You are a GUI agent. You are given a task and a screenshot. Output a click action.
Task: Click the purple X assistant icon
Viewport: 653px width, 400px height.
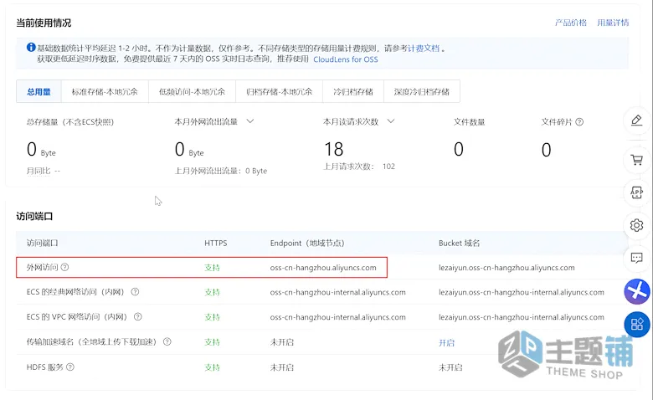pyautogui.click(x=637, y=291)
